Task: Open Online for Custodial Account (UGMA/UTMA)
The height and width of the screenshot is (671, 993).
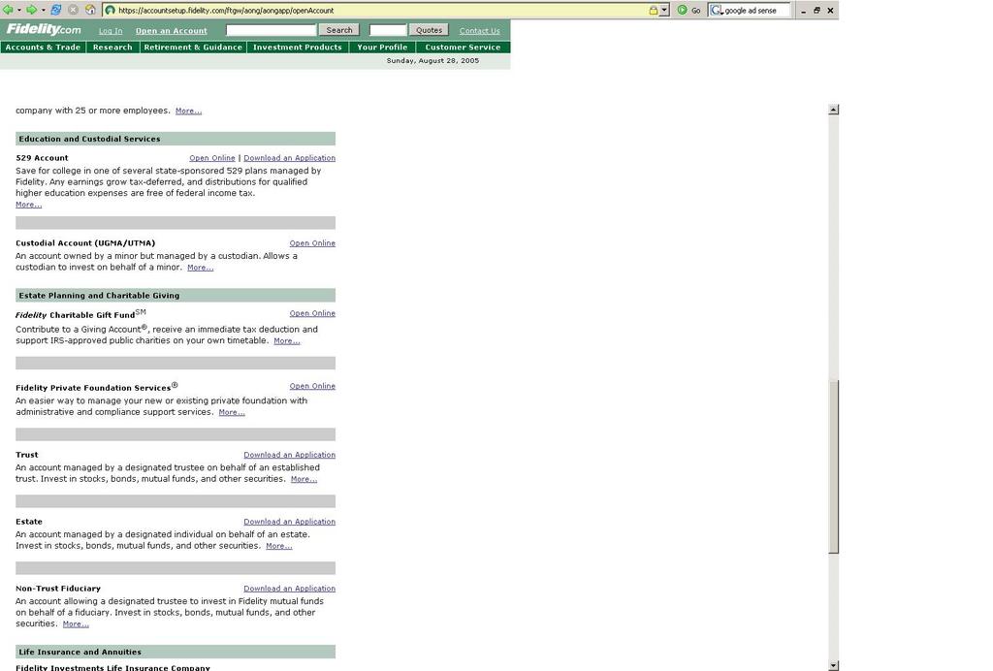Action: click(312, 243)
